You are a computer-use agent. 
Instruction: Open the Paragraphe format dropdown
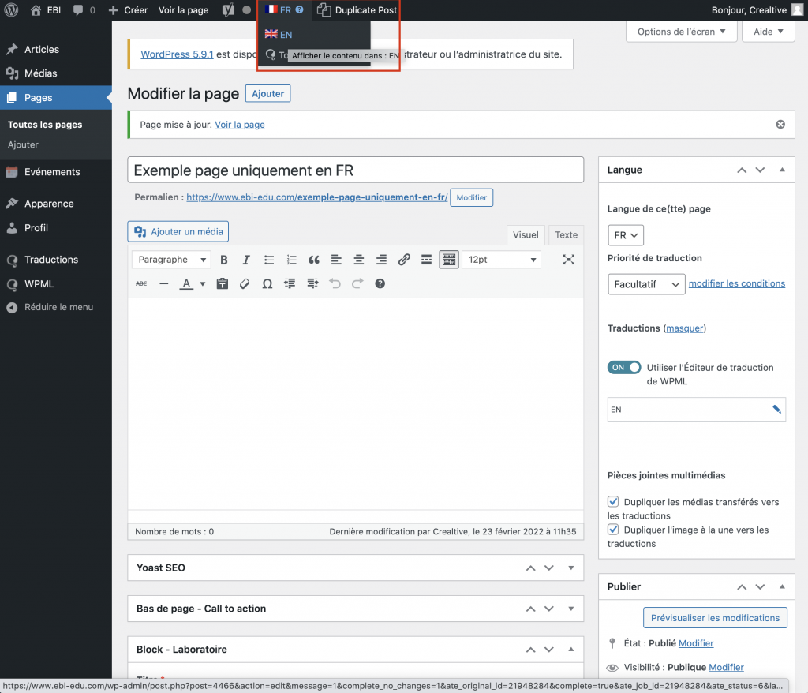coord(171,260)
